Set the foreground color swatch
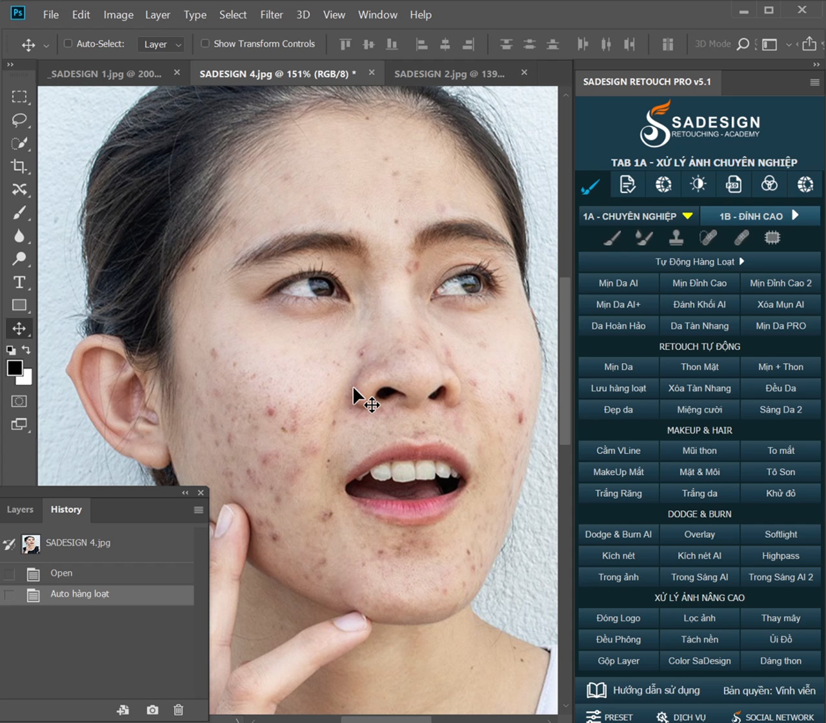The width and height of the screenshot is (826, 723). [x=14, y=368]
